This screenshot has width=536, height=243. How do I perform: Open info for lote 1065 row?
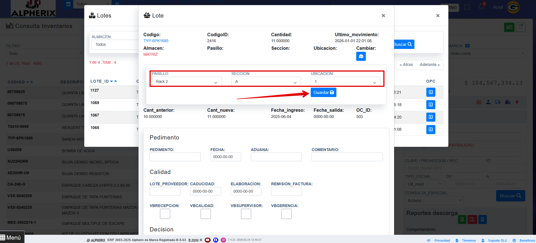pyautogui.click(x=431, y=130)
